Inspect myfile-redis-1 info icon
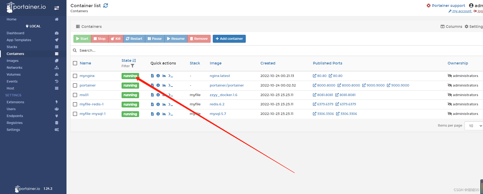Image resolution: width=483 pixels, height=194 pixels. [158, 104]
